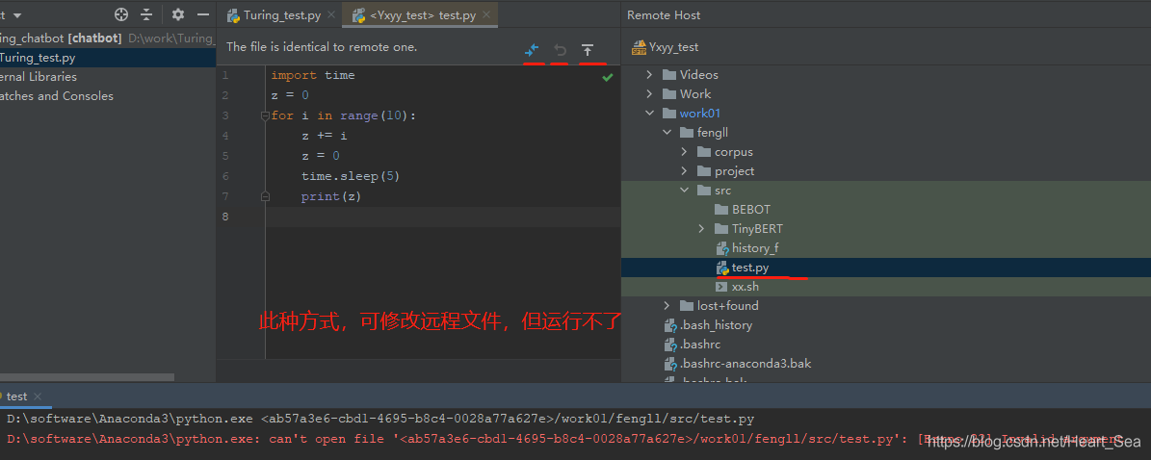Viewport: 1151px width, 460px height.
Task: Click code line 'import time'
Action: [313, 76]
